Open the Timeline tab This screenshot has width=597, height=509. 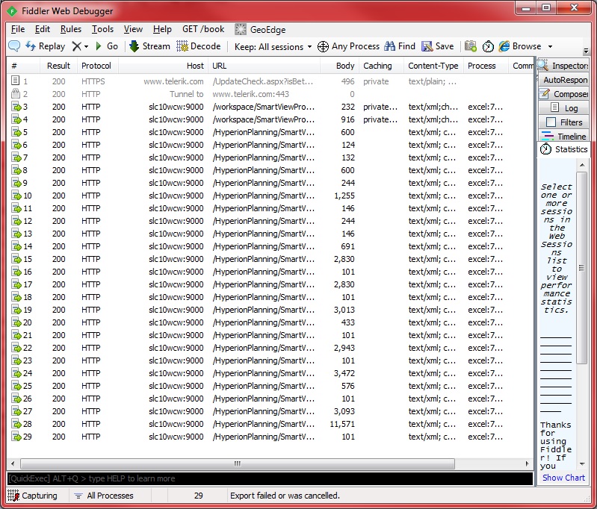point(563,136)
